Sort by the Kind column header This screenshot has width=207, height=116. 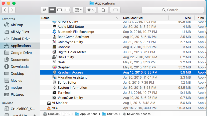[x=201, y=18]
